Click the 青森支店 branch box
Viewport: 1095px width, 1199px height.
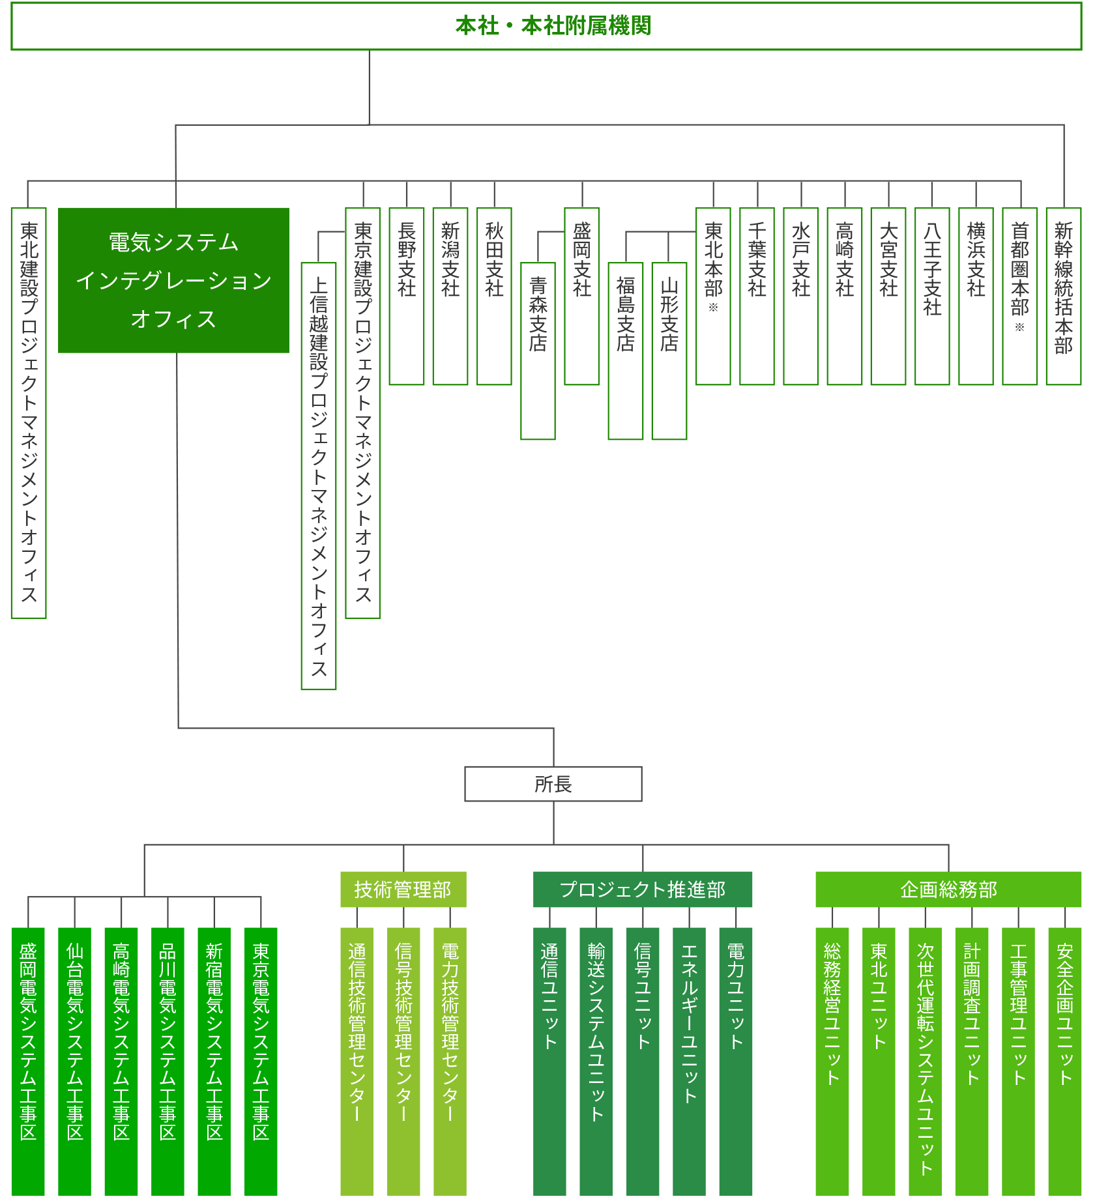[x=538, y=351]
